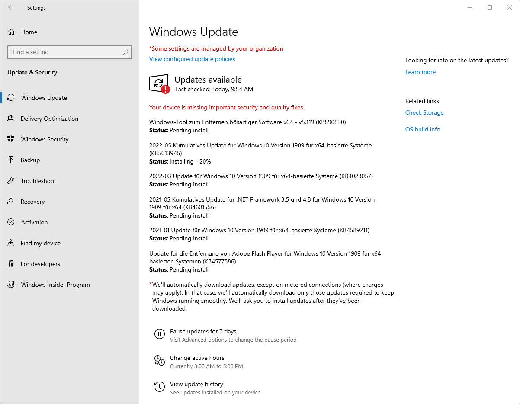
Task: Click the Windows Update sync arrows sidebar icon
Action: (11, 98)
